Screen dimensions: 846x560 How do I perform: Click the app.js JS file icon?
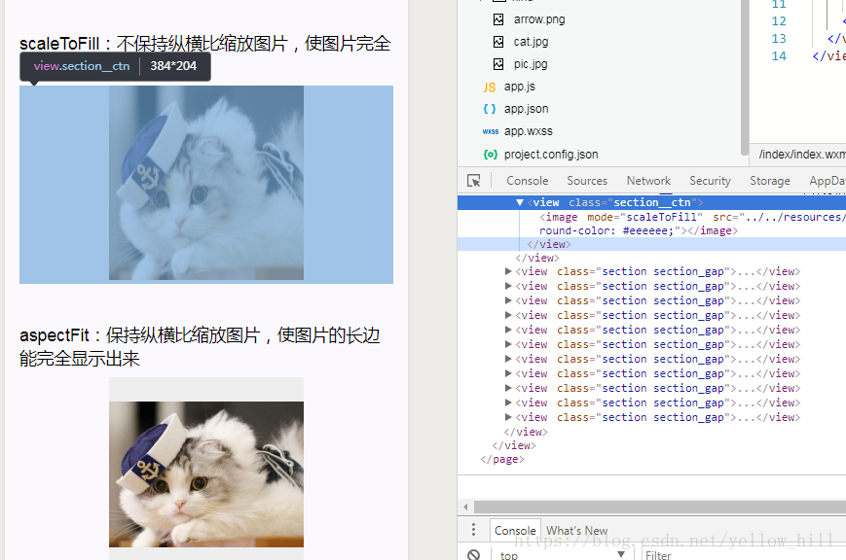pos(490,87)
